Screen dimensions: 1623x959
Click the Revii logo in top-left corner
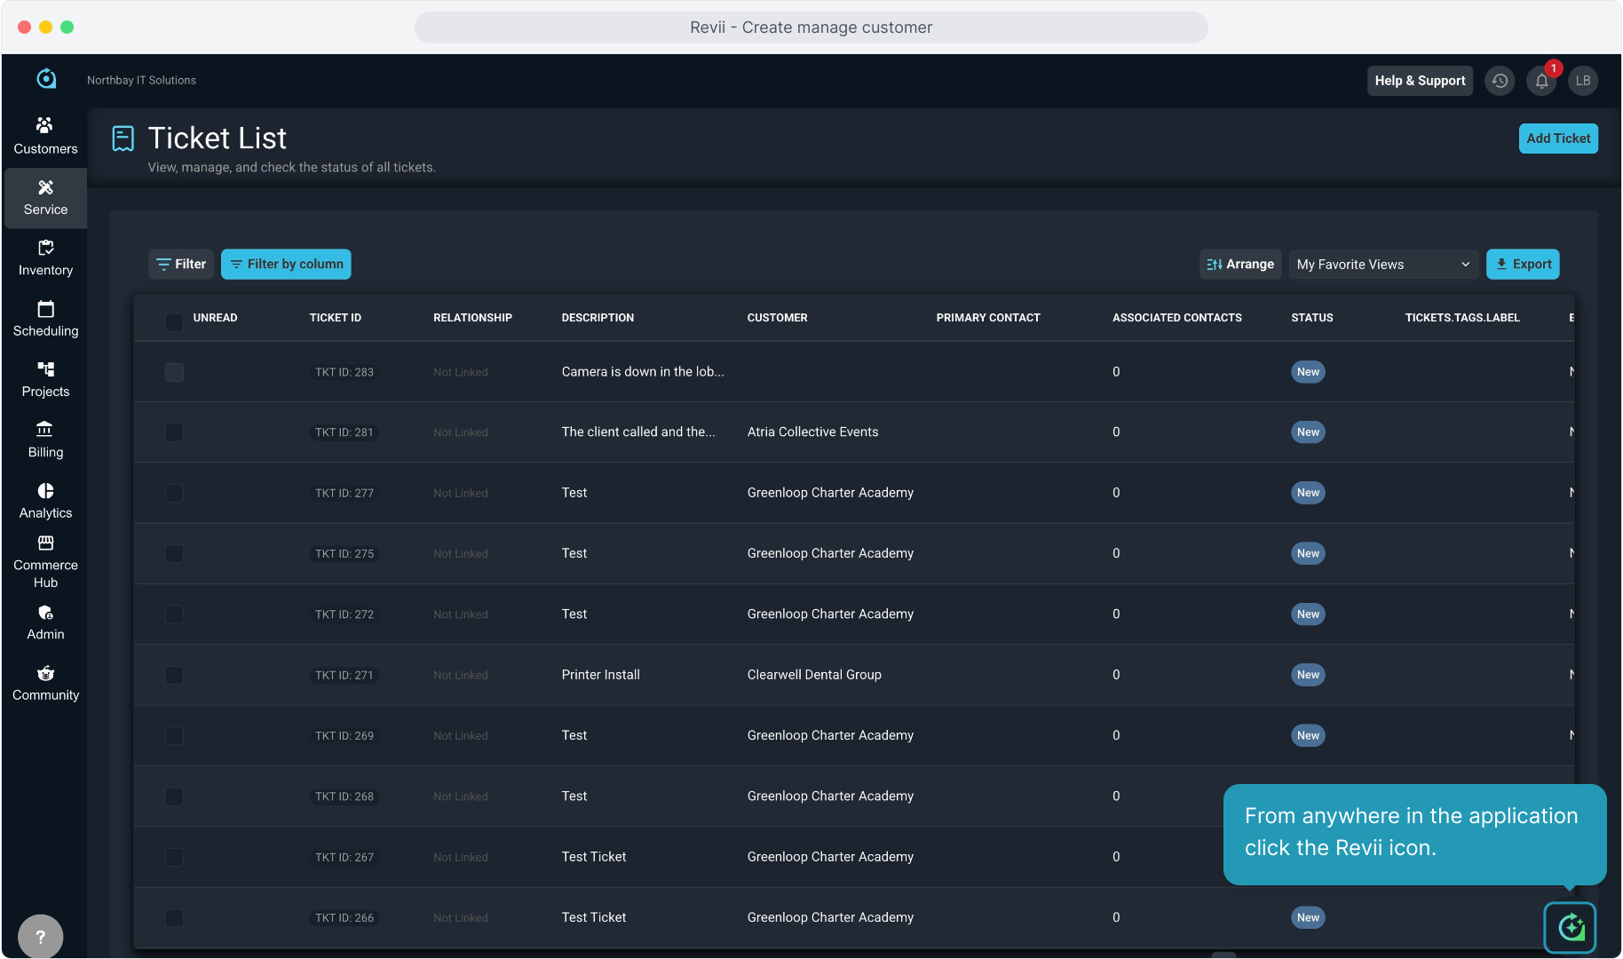click(x=46, y=79)
